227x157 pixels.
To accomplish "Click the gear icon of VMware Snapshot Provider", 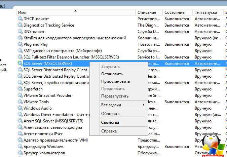I will [20, 95].
